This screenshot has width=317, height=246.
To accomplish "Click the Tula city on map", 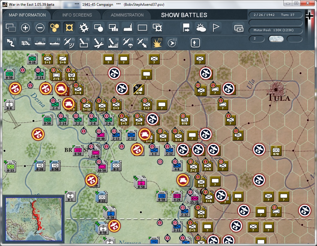I will [276, 89].
